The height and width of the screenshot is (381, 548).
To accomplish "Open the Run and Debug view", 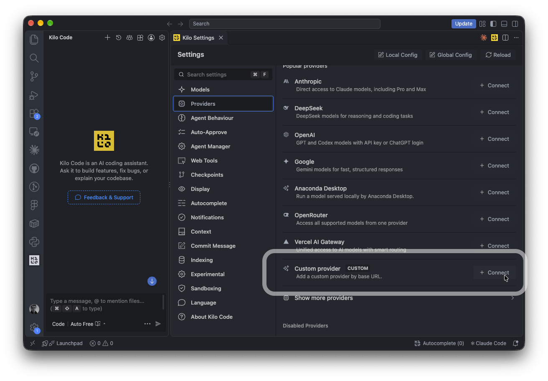I will pyautogui.click(x=34, y=95).
